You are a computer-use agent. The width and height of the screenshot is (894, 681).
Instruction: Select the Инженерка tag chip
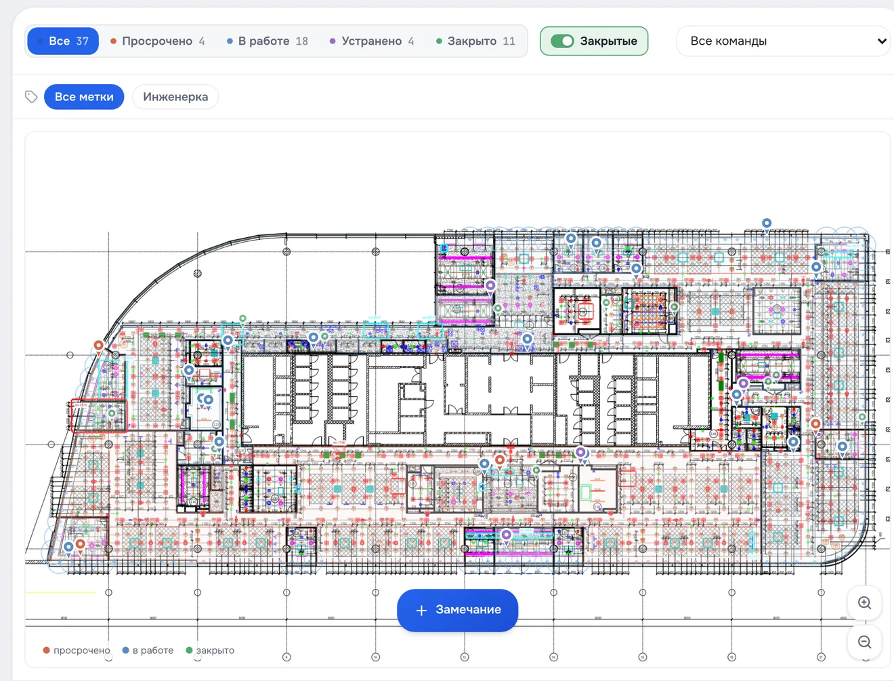[x=175, y=97]
